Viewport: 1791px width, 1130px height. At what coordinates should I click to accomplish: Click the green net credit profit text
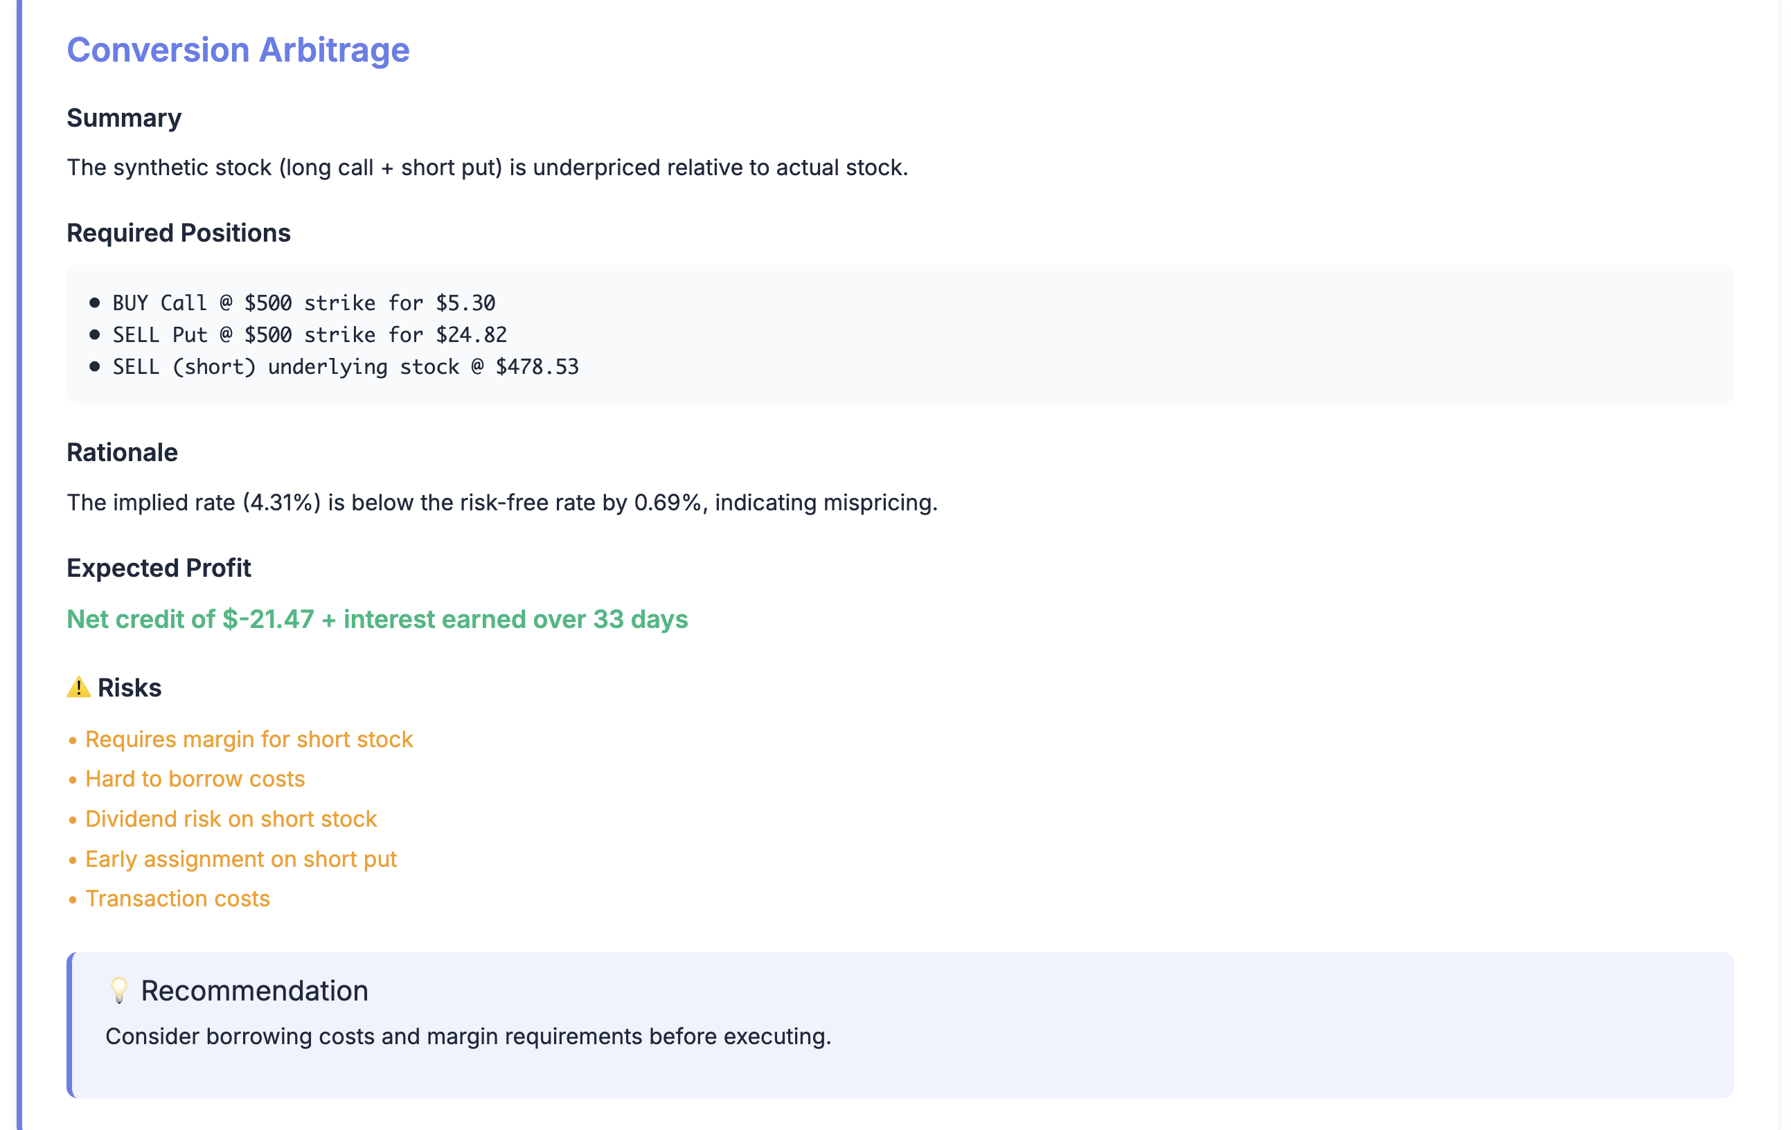[x=377, y=618]
